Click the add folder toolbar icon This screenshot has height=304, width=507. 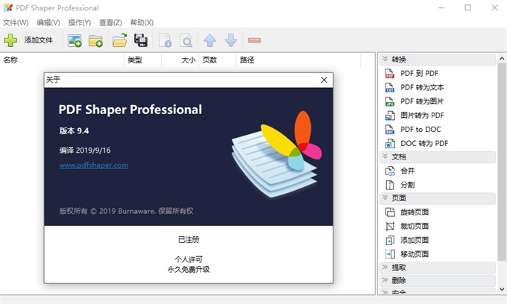[x=95, y=40]
